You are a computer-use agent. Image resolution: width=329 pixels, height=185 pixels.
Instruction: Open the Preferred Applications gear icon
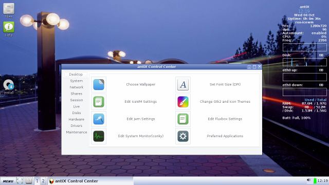[x=183, y=136]
